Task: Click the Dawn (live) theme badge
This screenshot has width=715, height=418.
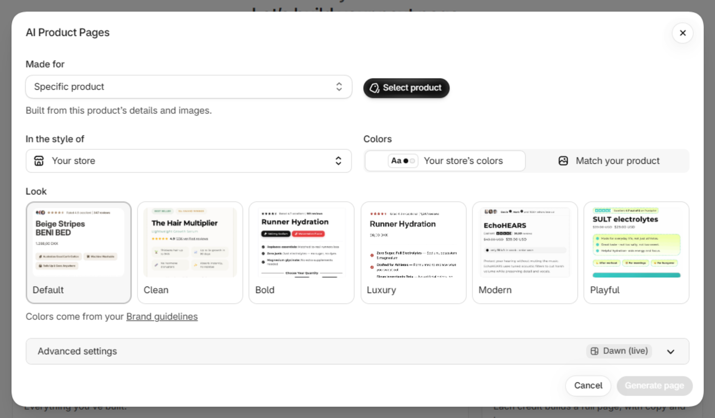Action: pyautogui.click(x=619, y=352)
